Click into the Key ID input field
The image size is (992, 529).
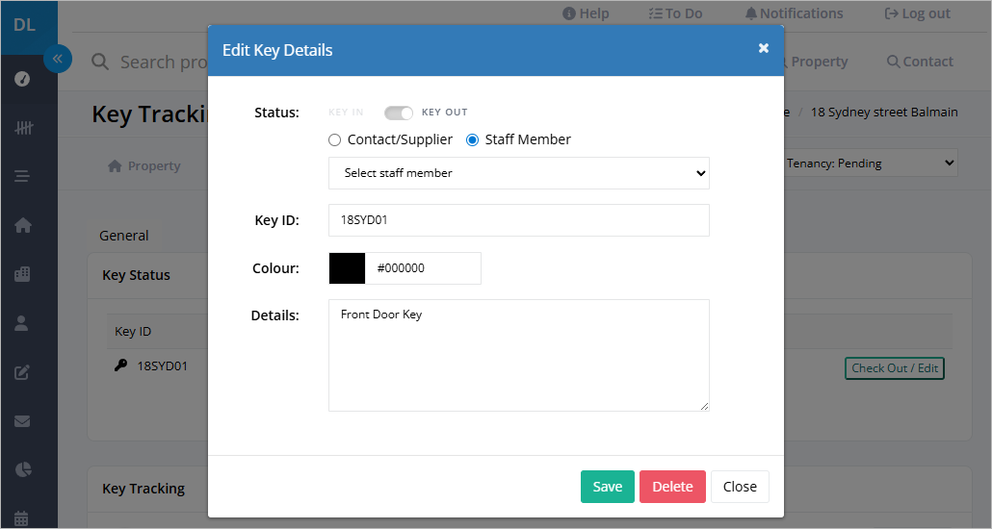tap(519, 220)
